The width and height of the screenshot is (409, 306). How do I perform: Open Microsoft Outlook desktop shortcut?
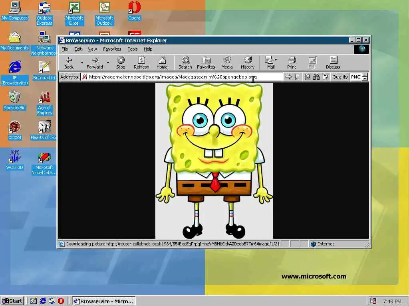[x=104, y=14]
